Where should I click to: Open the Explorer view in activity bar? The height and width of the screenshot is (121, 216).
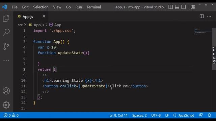[x=6, y=18]
